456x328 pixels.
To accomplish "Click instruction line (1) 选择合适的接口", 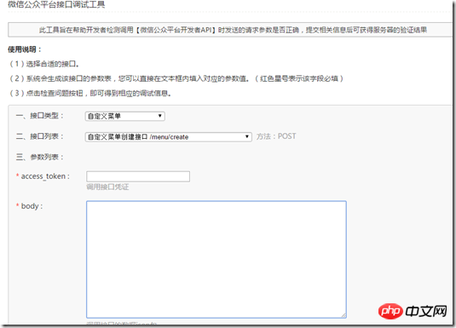I will pos(44,64).
